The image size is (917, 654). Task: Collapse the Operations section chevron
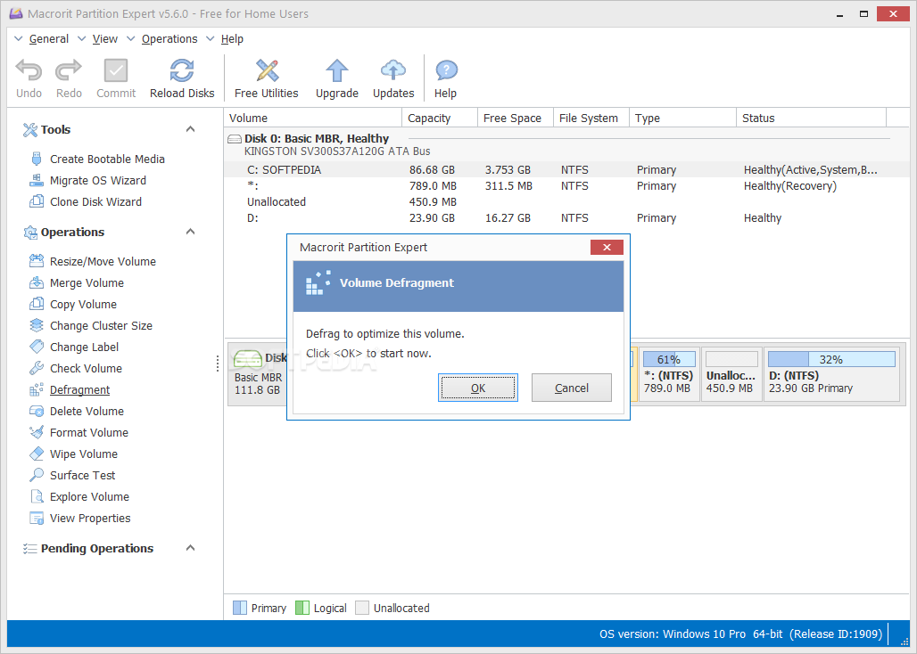tap(190, 232)
